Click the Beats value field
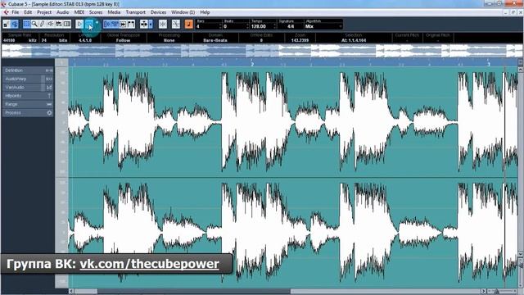524x295 pixels. click(x=235, y=26)
